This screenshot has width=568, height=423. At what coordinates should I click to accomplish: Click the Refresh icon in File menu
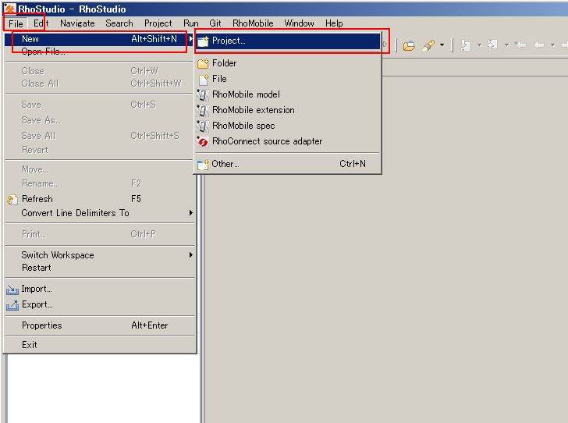click(12, 199)
